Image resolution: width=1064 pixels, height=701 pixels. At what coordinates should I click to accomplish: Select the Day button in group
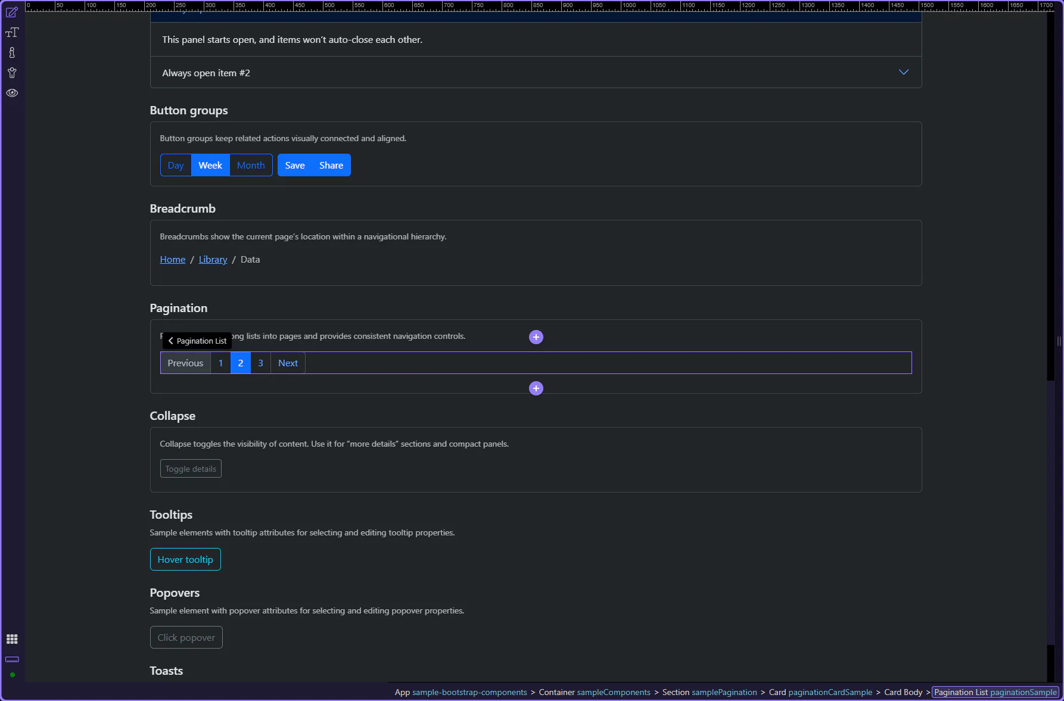point(176,166)
